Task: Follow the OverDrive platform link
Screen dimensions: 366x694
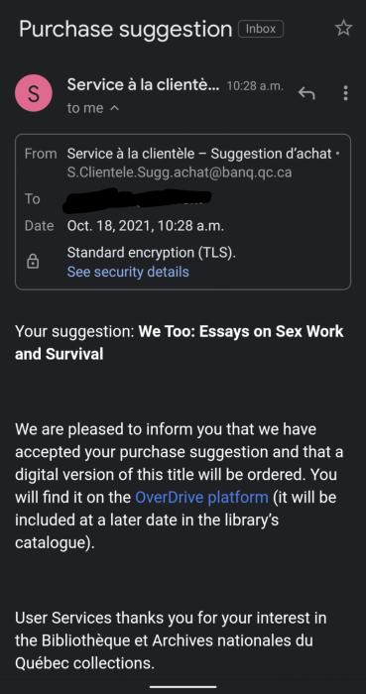Action: pyautogui.click(x=201, y=497)
